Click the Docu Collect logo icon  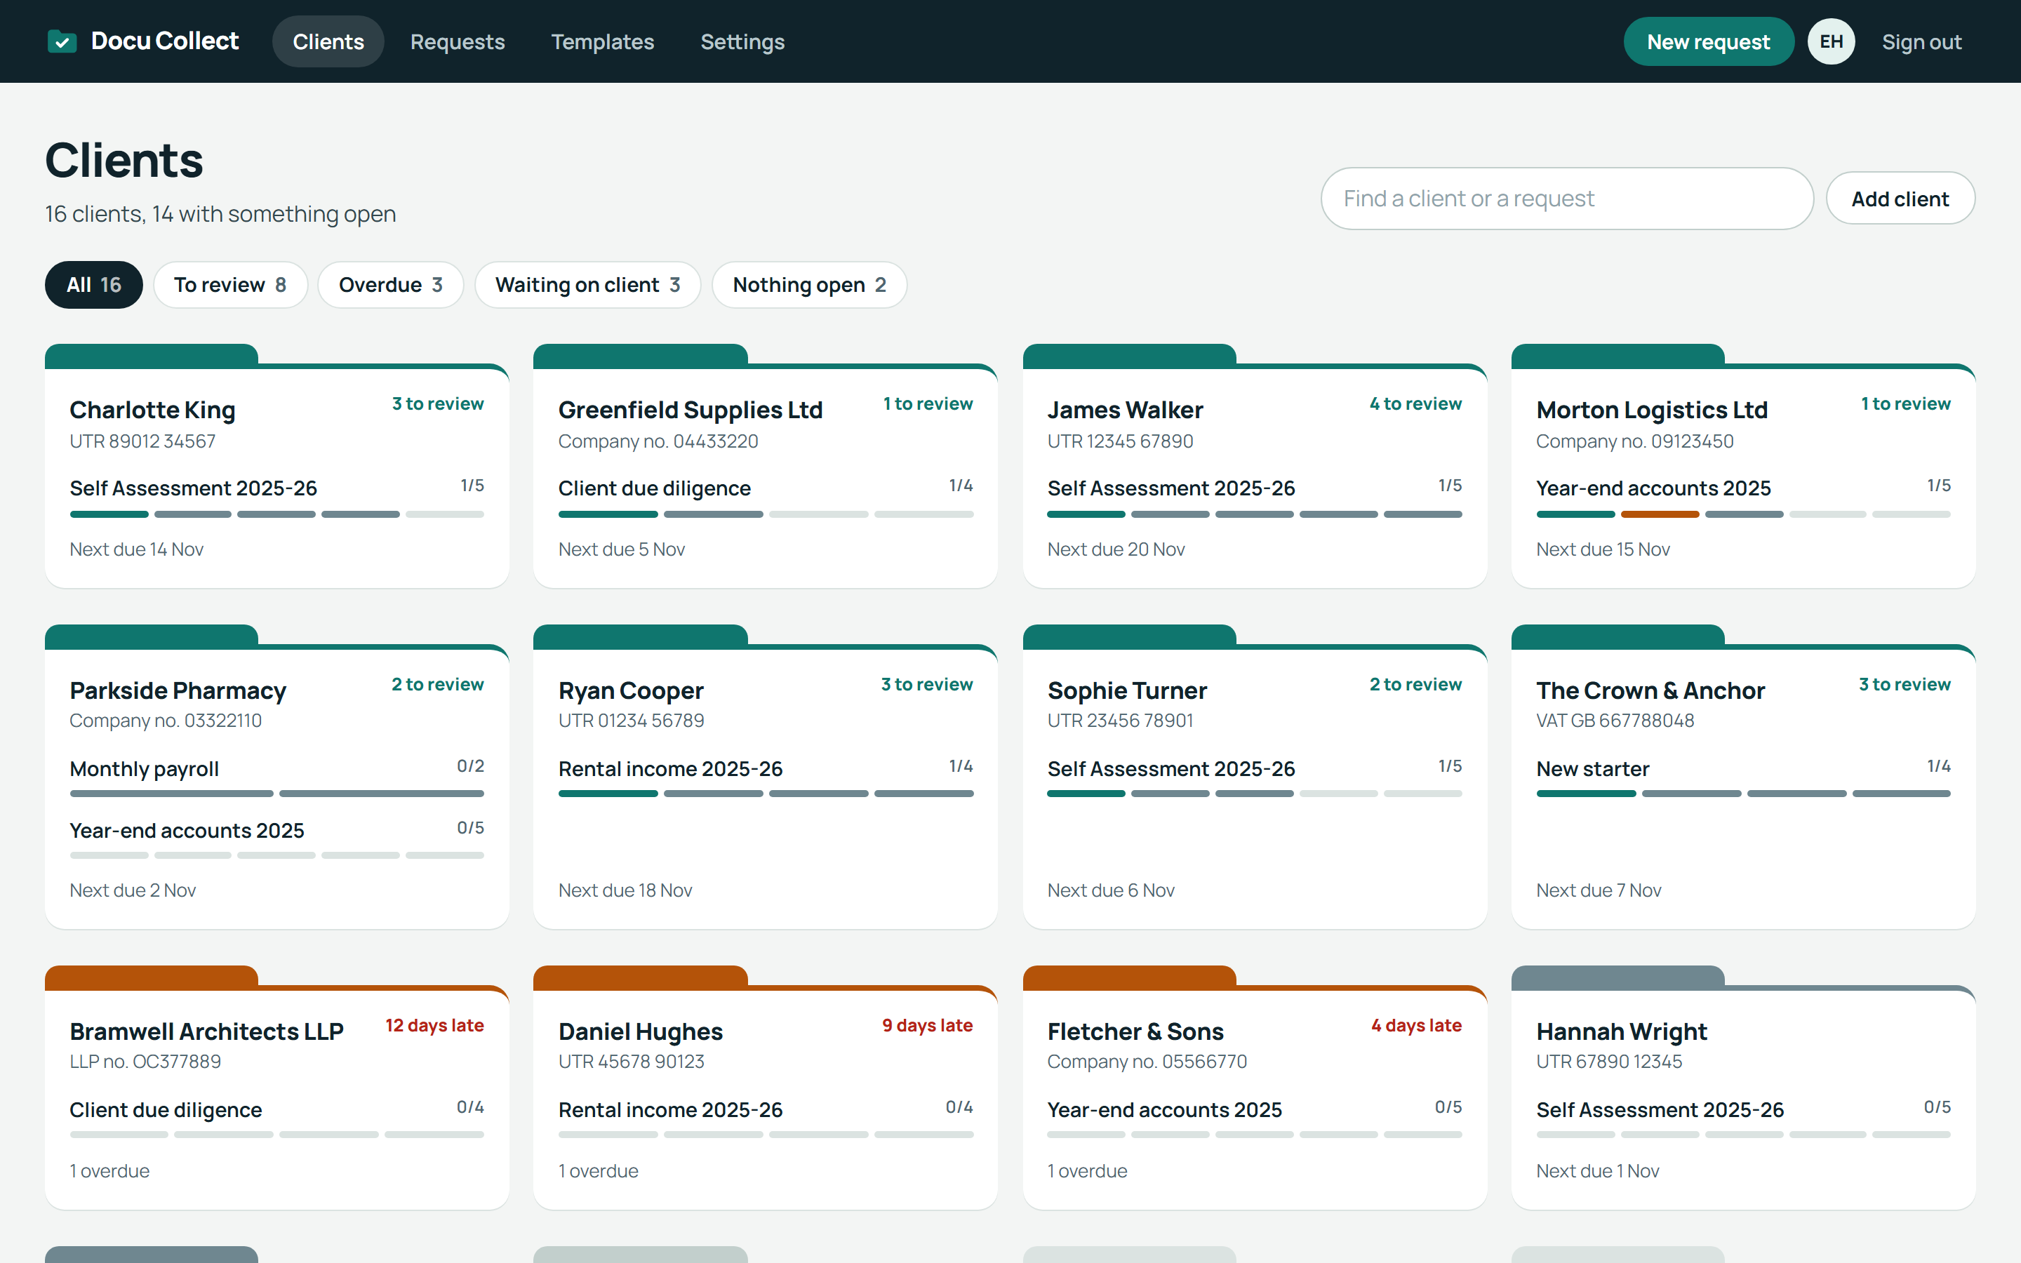click(62, 41)
